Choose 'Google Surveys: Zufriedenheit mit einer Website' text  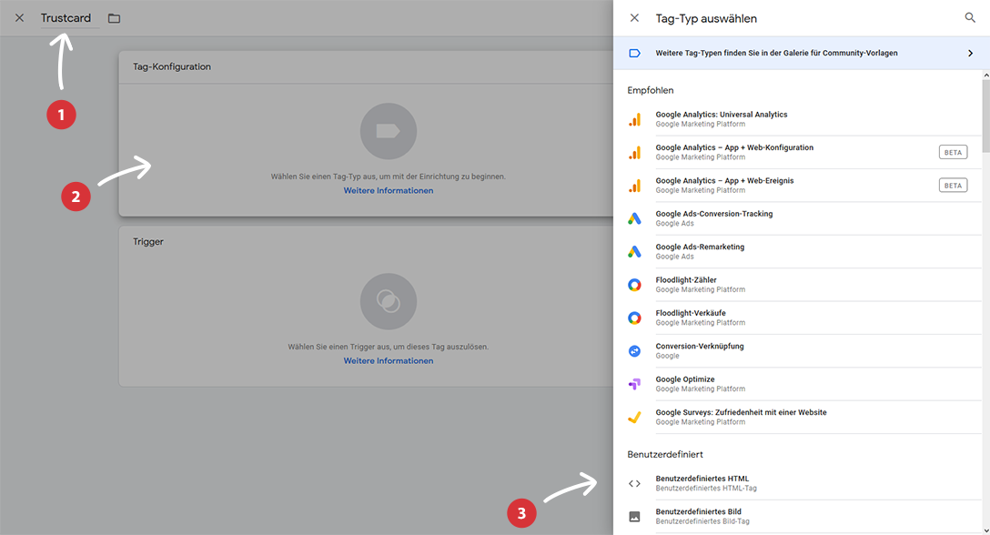click(x=741, y=412)
